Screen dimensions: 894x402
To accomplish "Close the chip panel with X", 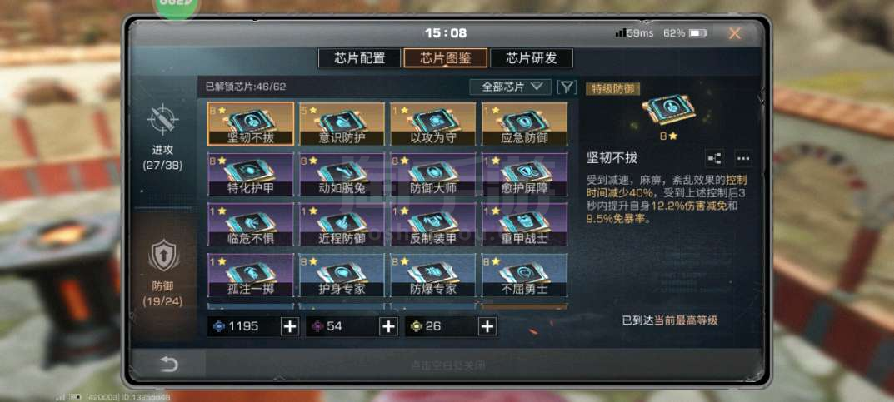I will [x=735, y=33].
